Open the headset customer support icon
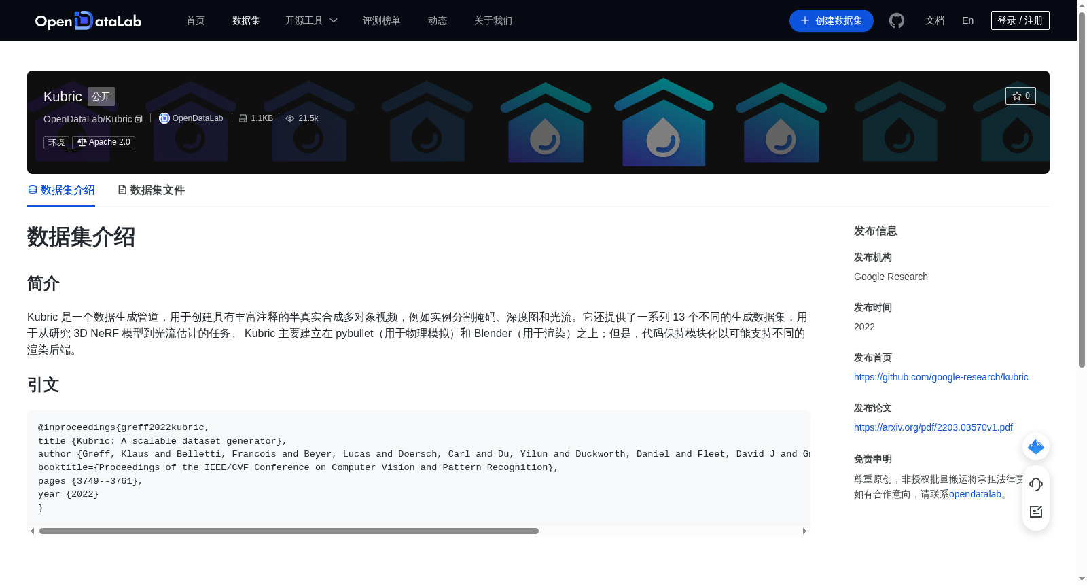 [x=1036, y=484]
